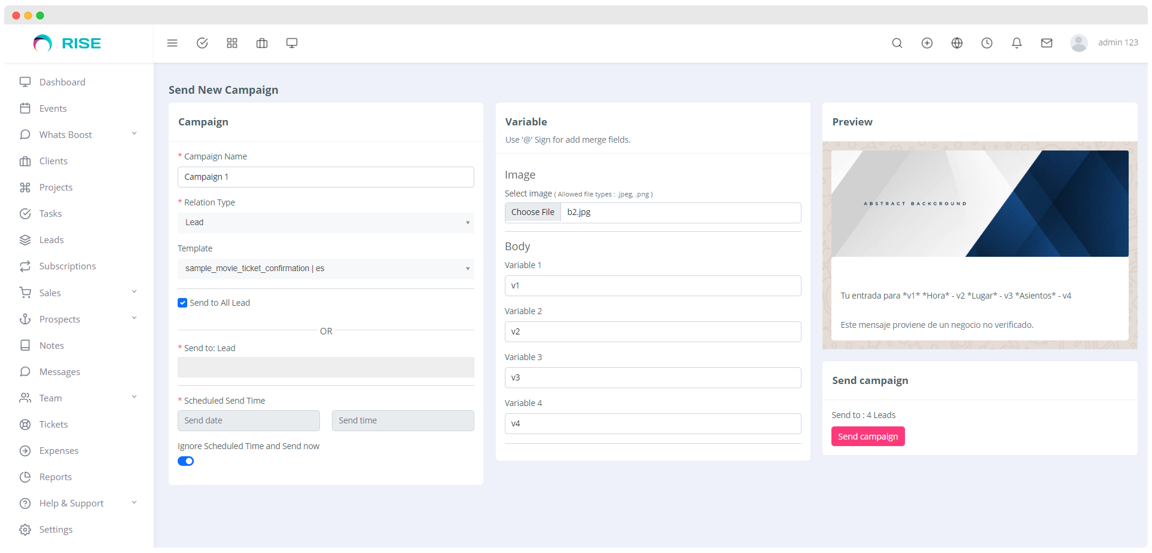The height and width of the screenshot is (553, 1152).
Task: Open the time clock icon
Action: click(x=987, y=43)
